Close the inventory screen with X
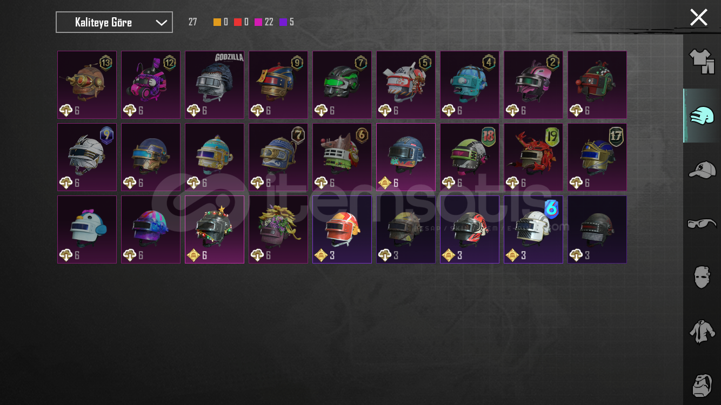Viewport: 721px width, 405px height. pos(698,17)
